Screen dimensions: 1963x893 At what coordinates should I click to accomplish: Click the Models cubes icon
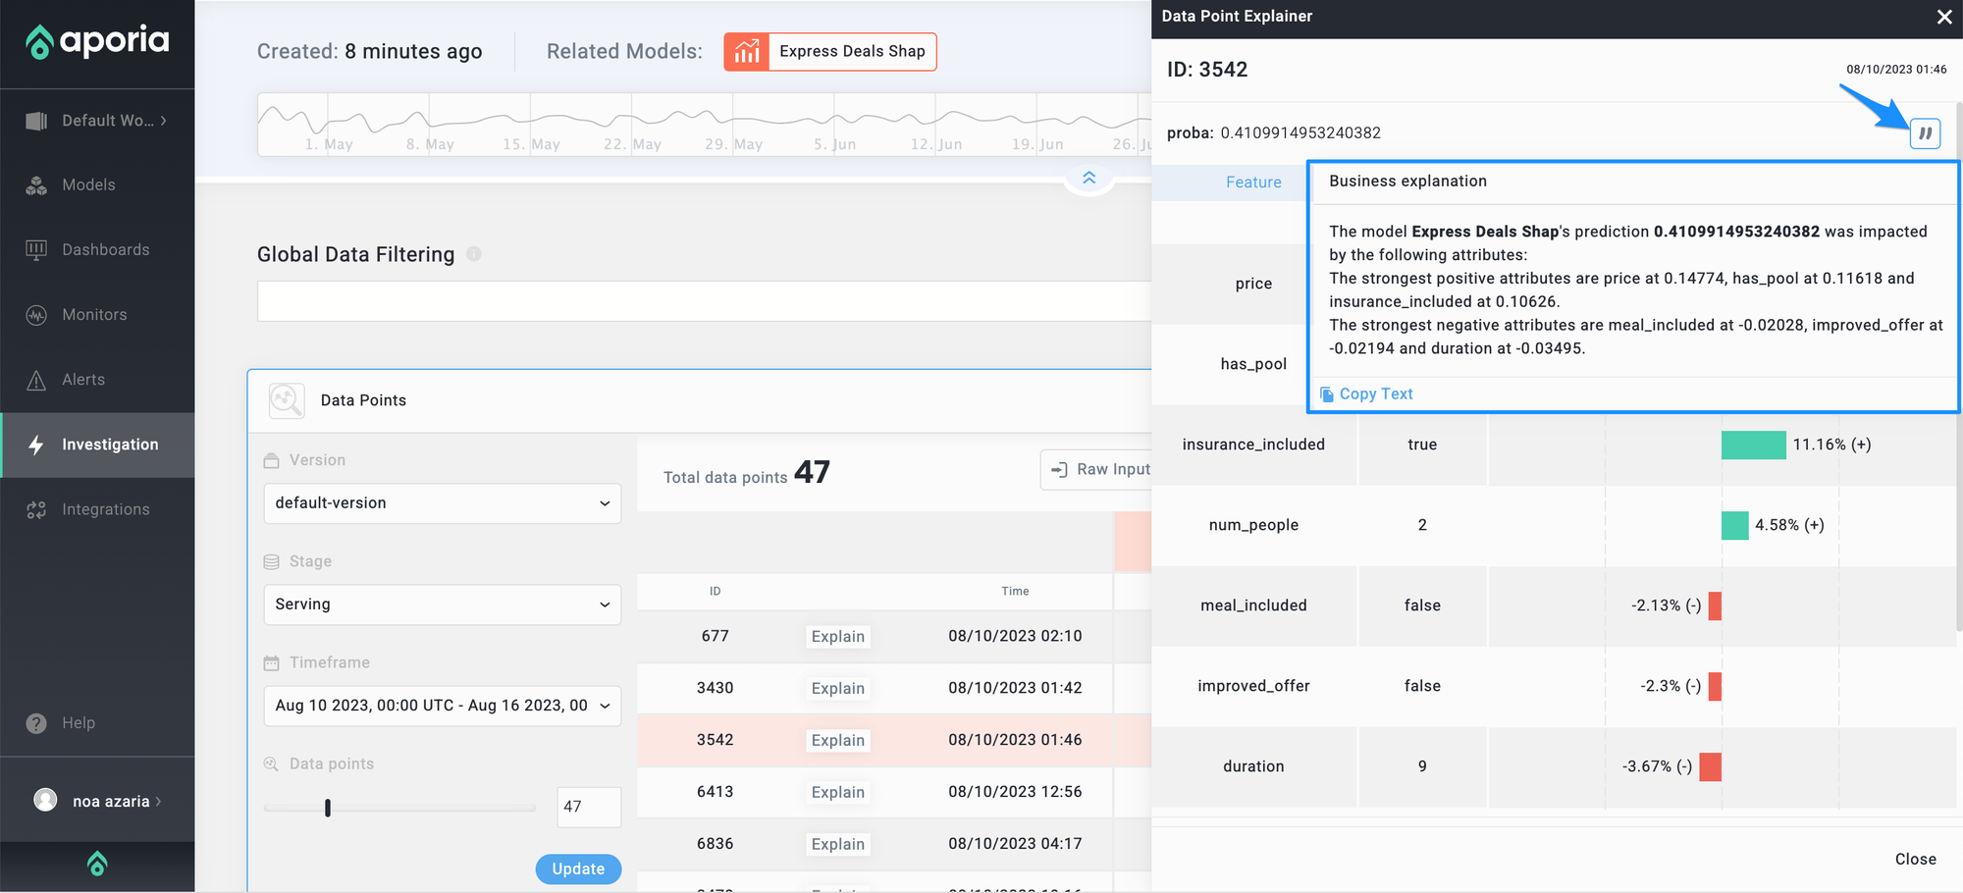[36, 185]
